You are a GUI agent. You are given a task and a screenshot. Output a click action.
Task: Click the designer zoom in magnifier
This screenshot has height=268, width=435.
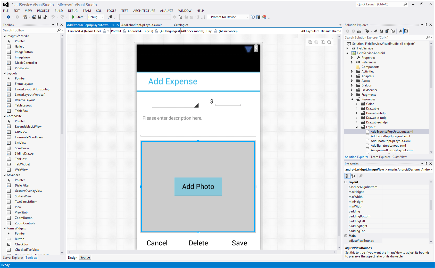coord(323,42)
